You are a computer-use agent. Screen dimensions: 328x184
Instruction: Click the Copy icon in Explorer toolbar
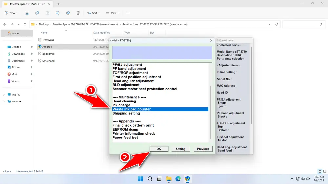37,13
